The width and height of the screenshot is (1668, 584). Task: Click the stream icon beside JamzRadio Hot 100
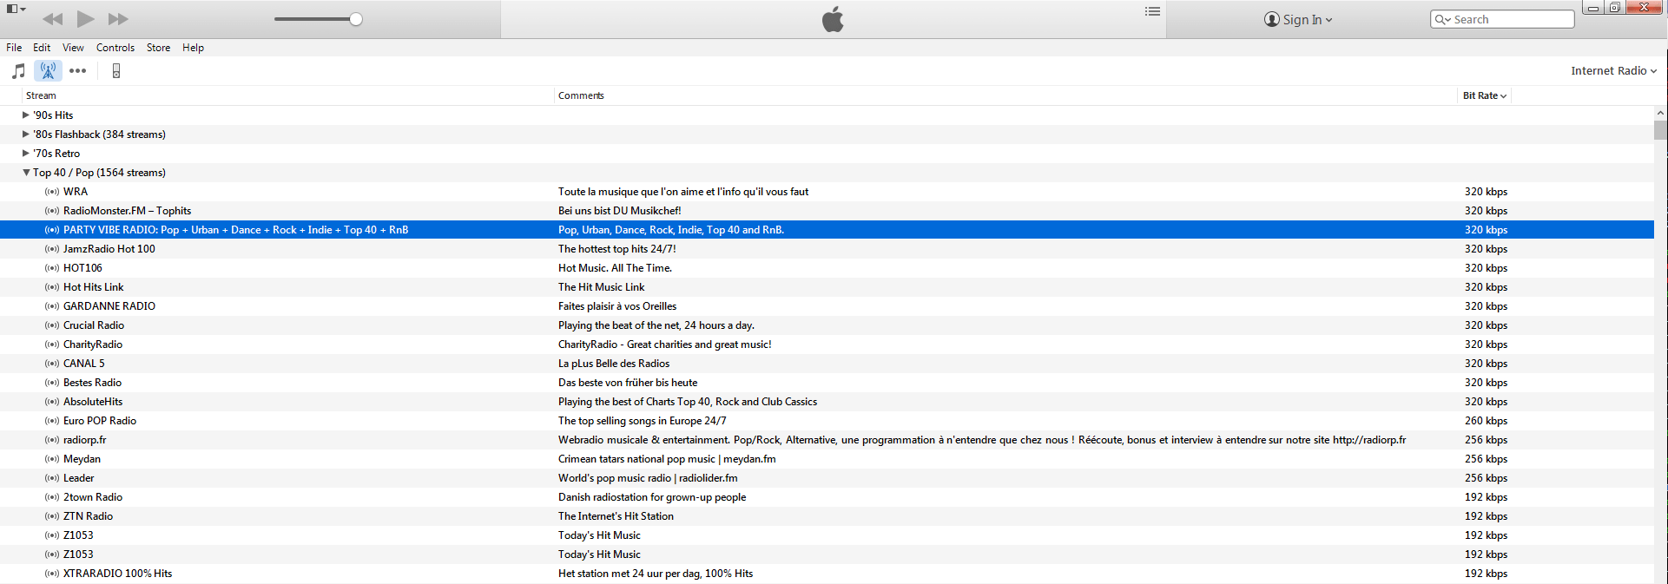[x=52, y=249]
